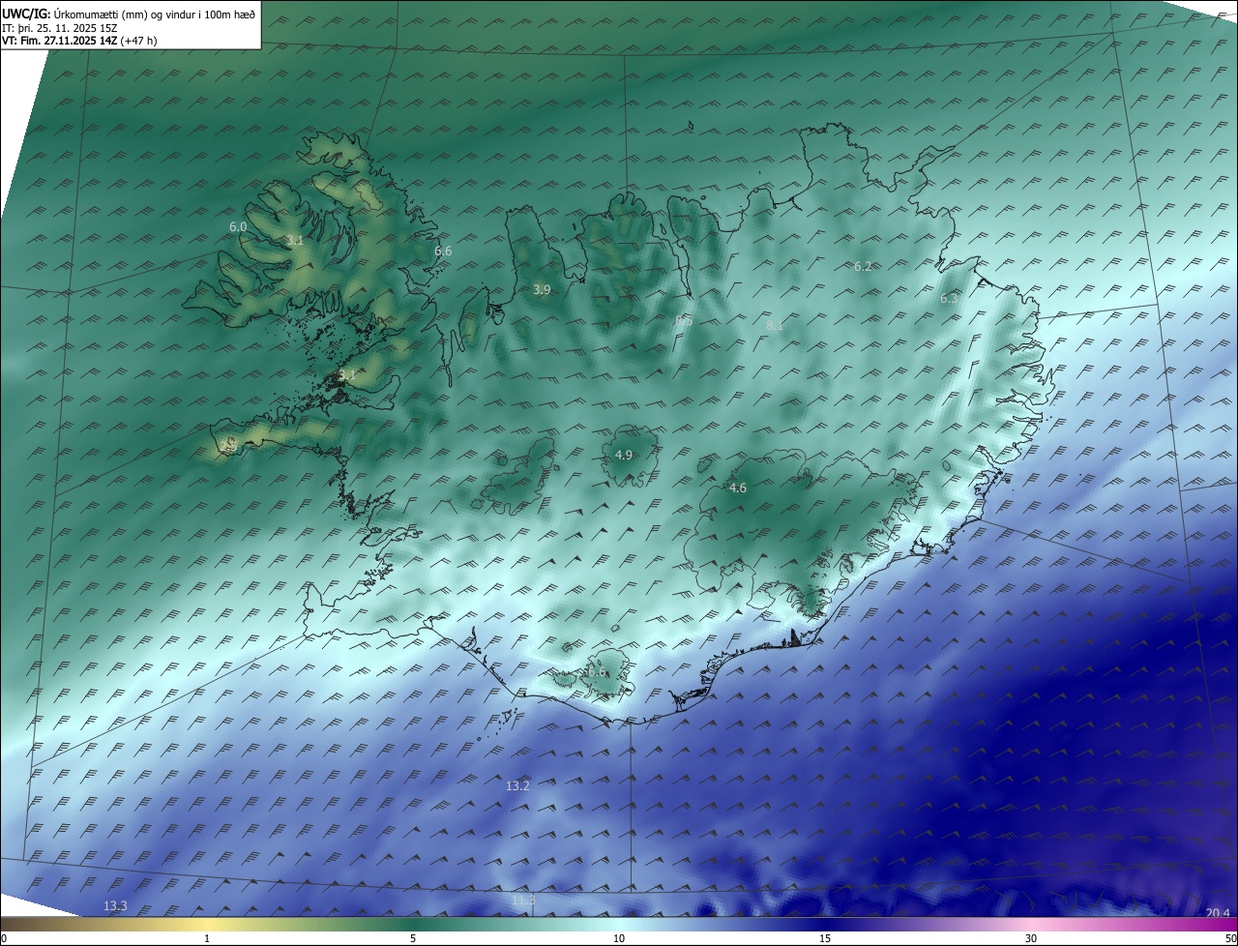Click the 0 tick label on the scale
Viewport: 1238px width, 946px height.
4,938
